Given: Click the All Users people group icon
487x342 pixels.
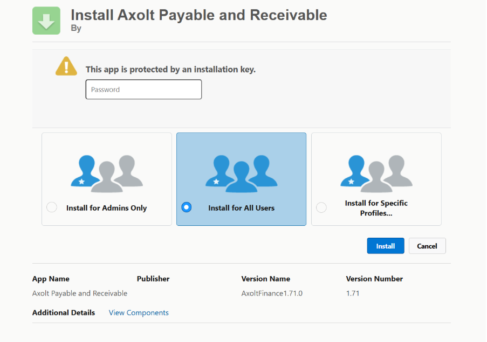Looking at the screenshot, I should (x=241, y=173).
